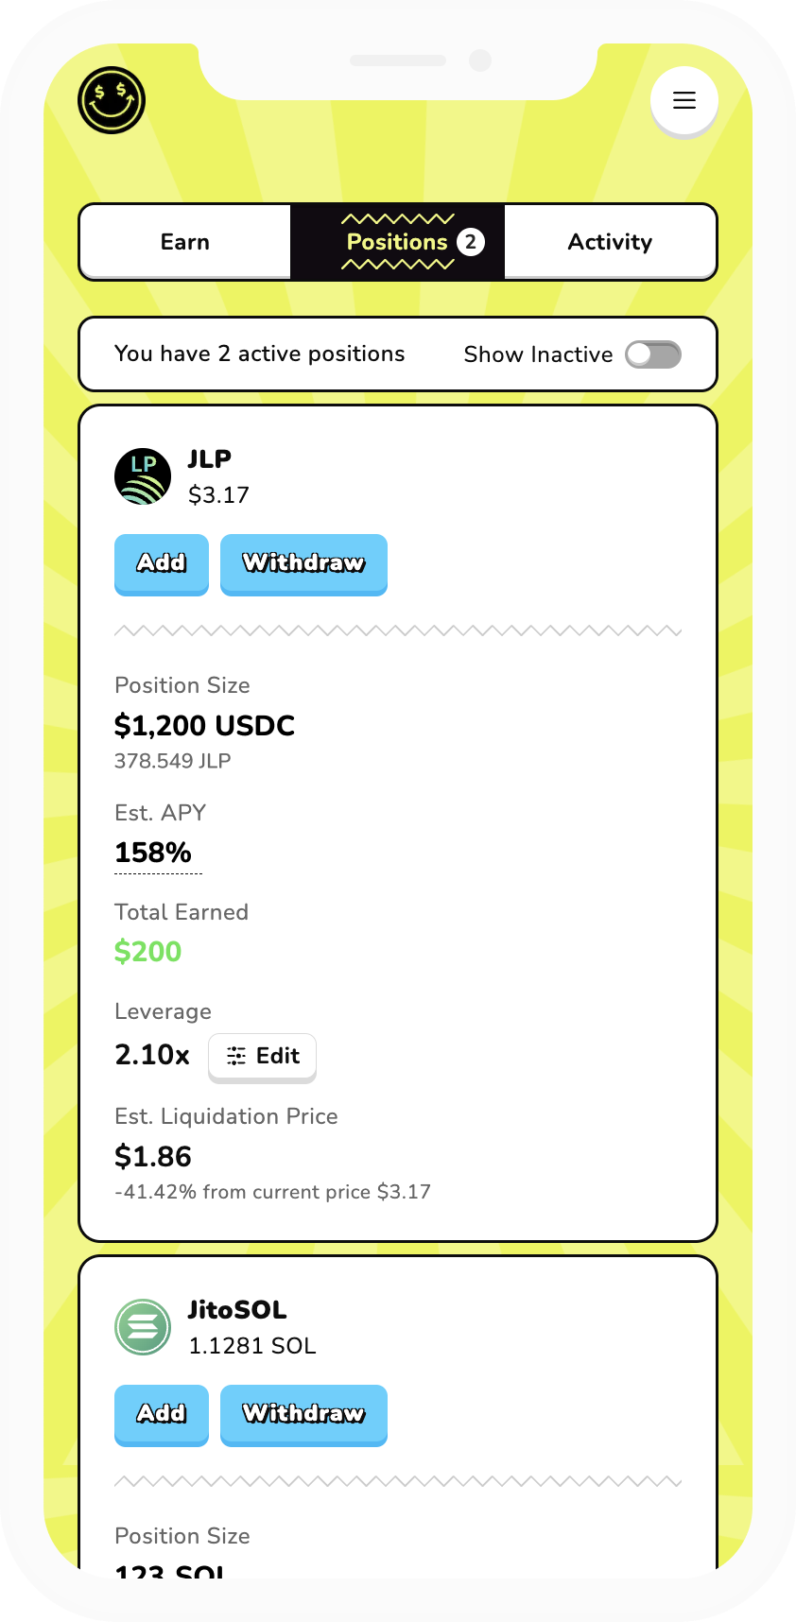
Task: Click the positions count badge showing 2
Action: click(x=471, y=242)
